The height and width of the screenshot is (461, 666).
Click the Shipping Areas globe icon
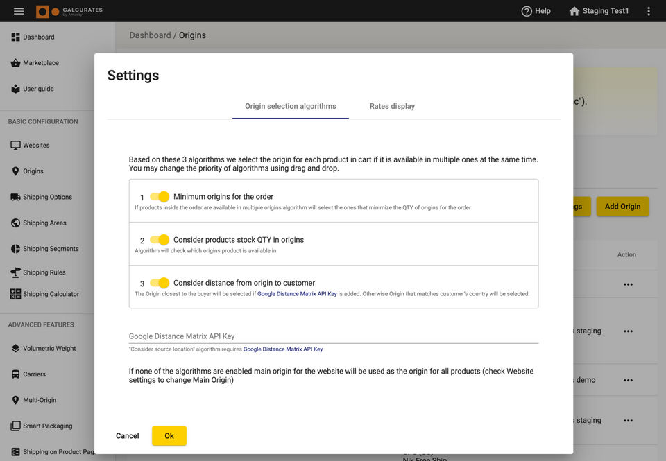15,223
